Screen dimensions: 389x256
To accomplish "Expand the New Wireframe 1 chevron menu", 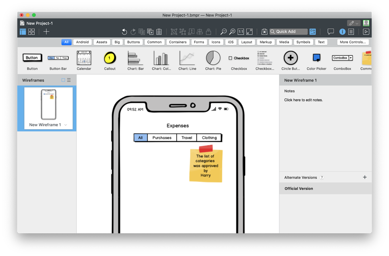I will click(x=66, y=125).
